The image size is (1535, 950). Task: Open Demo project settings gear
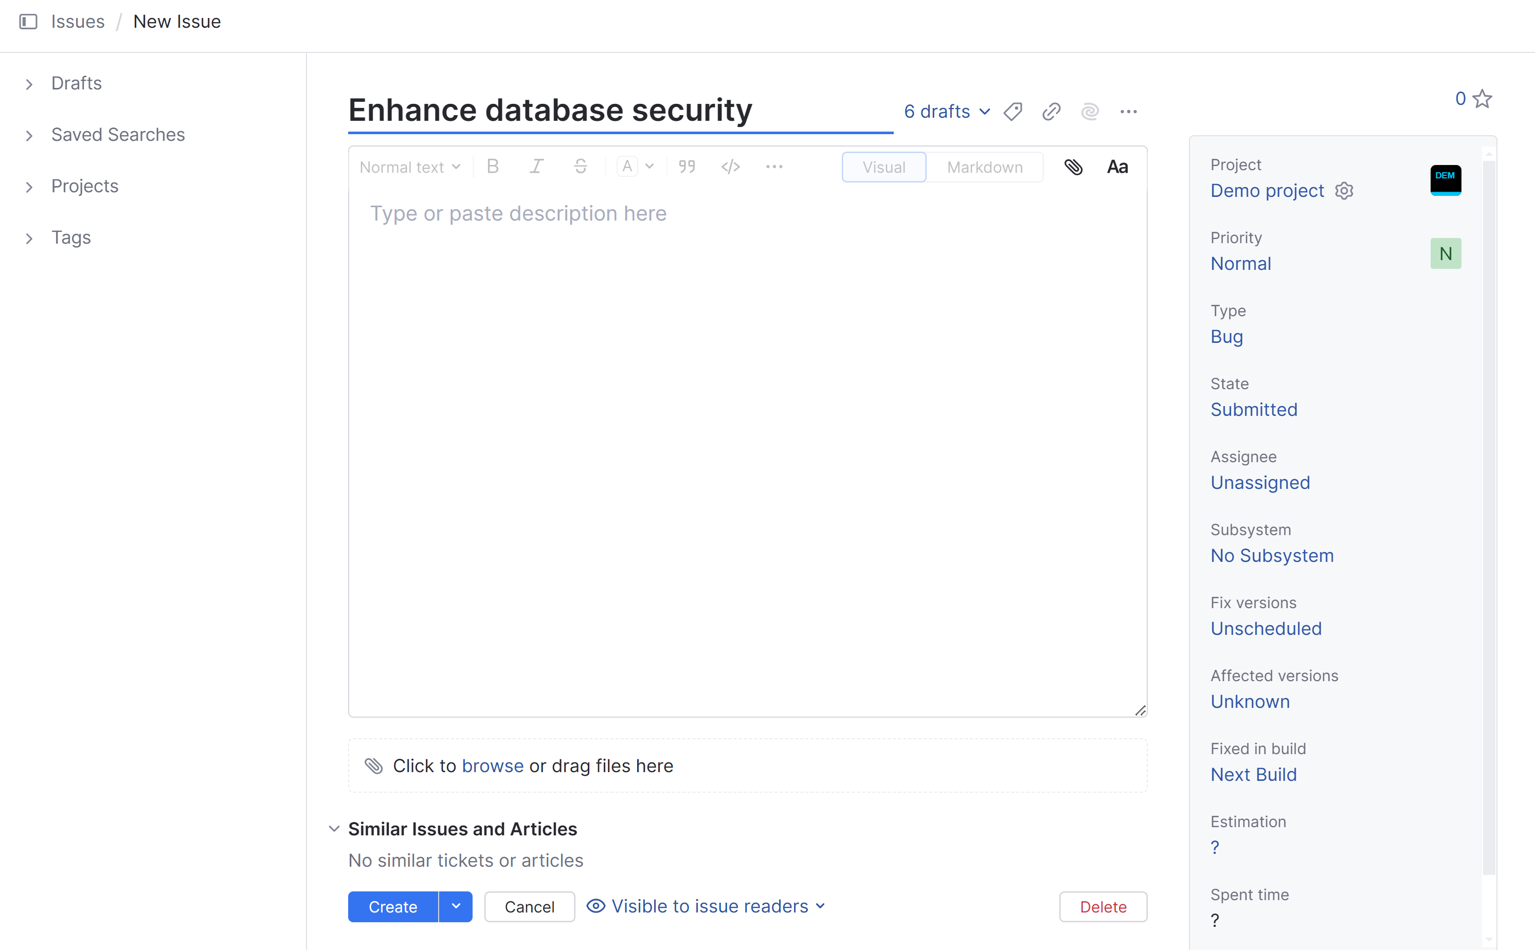[x=1344, y=191]
